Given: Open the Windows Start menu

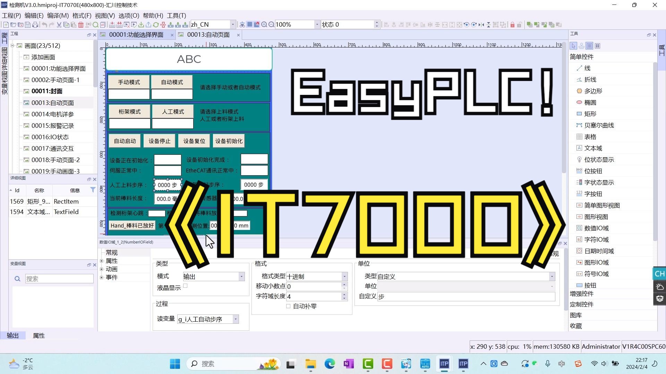Looking at the screenshot, I should (x=175, y=364).
